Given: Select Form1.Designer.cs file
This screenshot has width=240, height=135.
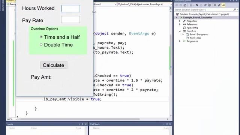Looking at the screenshot, I should click(x=199, y=34).
